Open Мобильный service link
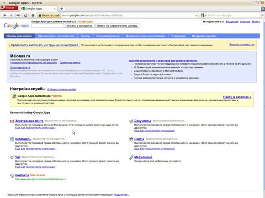 click(x=143, y=157)
